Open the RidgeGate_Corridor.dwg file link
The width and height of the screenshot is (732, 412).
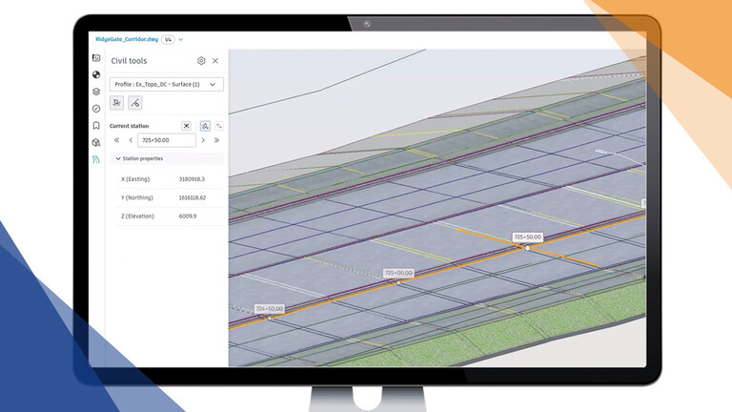[x=127, y=39]
